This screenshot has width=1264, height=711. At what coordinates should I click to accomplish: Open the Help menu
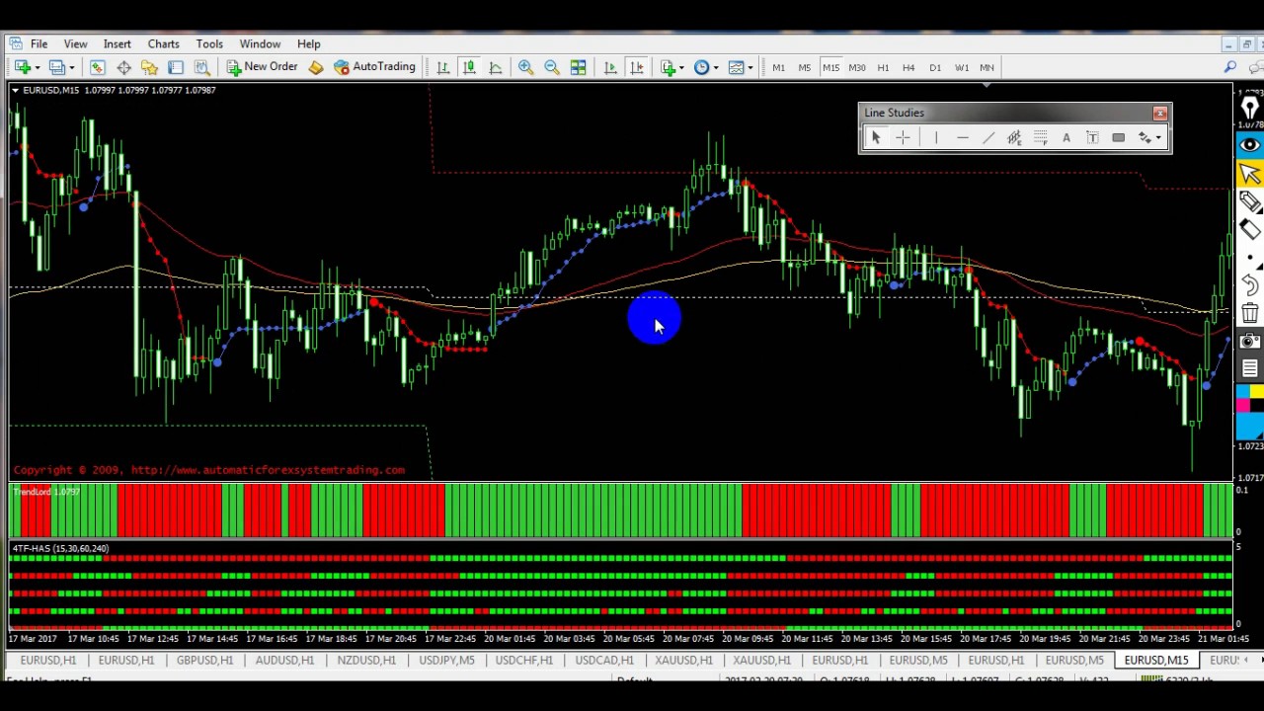pyautogui.click(x=308, y=43)
